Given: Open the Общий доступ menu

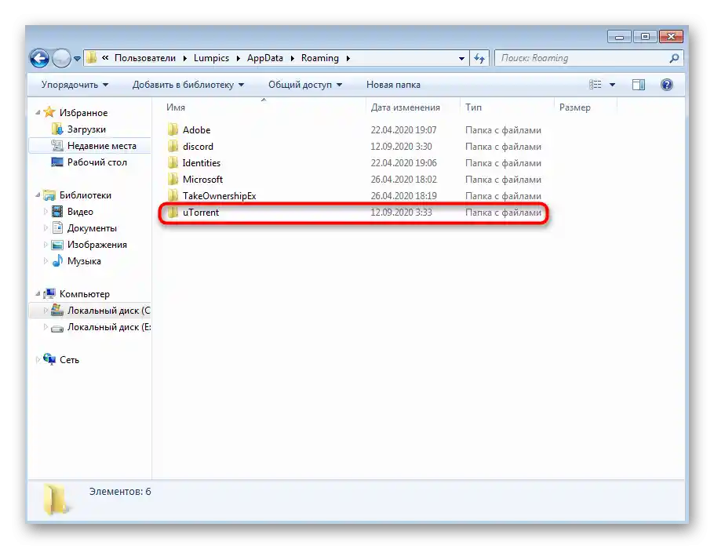Looking at the screenshot, I should click(305, 85).
